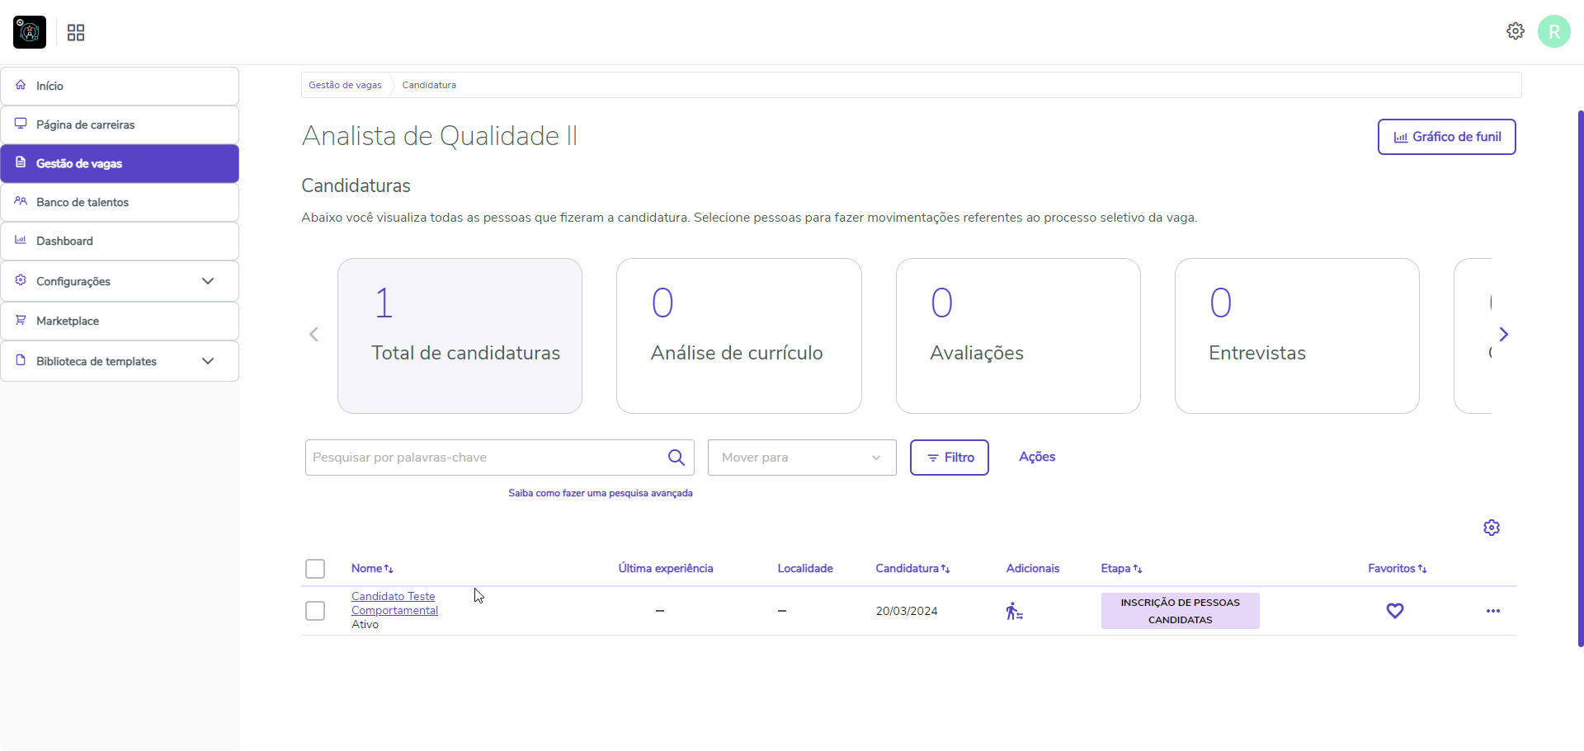Check the Candidato Teste Comportamental row checkbox
This screenshot has width=1584, height=751.
(x=315, y=611)
